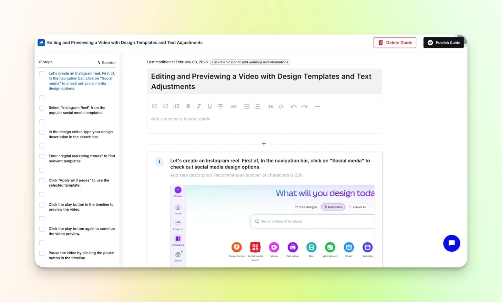502x302 pixels.
Task: Apply H1 heading format
Action: tap(154, 106)
